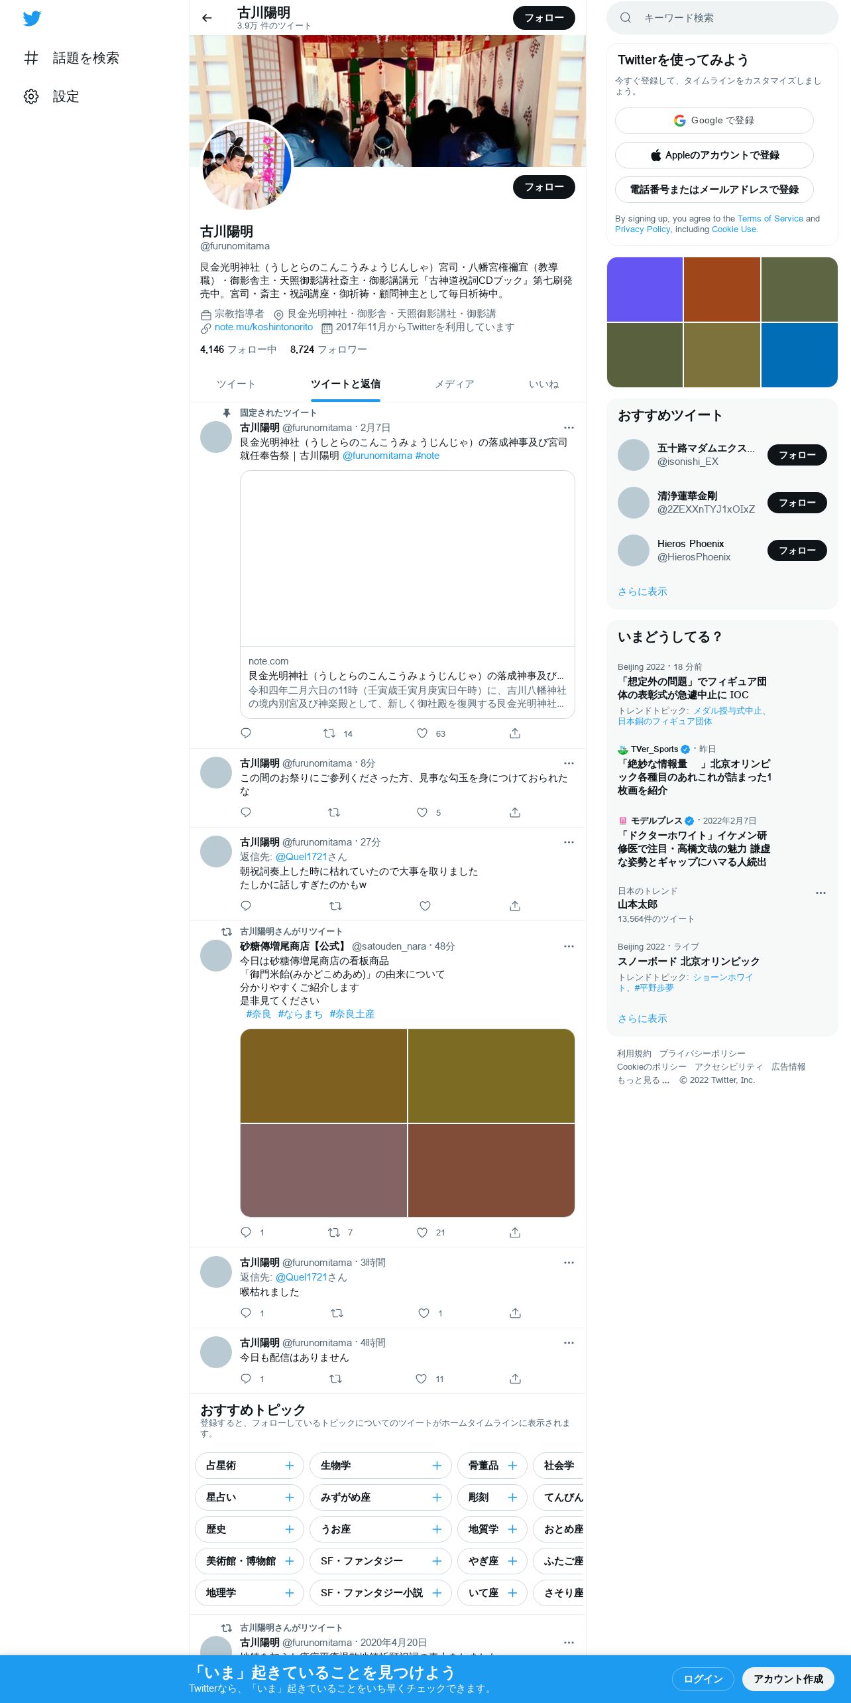Go back with the arrow icon

point(207,18)
